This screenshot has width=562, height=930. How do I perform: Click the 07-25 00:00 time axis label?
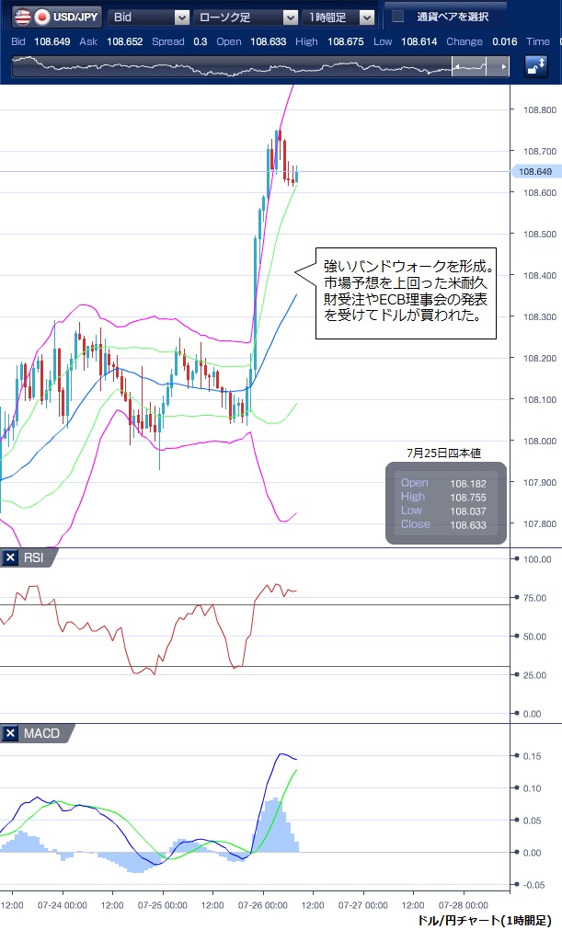(162, 905)
